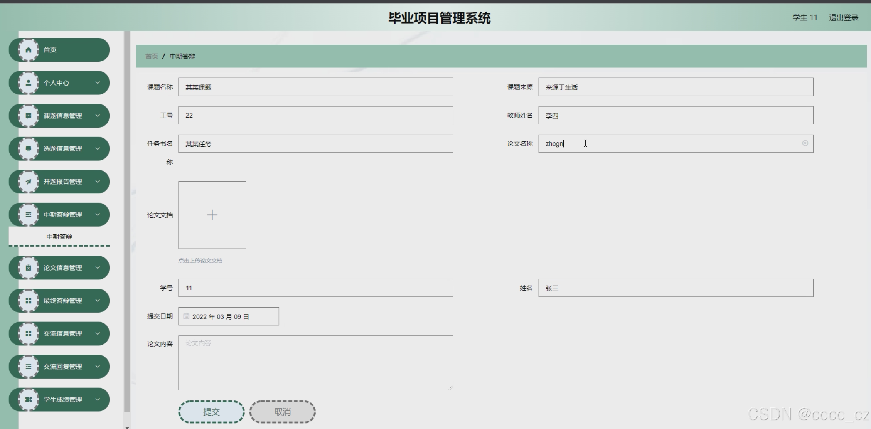The image size is (871, 429).
Task: Click the chat icon for 课题信息管理
Action: click(x=29, y=116)
